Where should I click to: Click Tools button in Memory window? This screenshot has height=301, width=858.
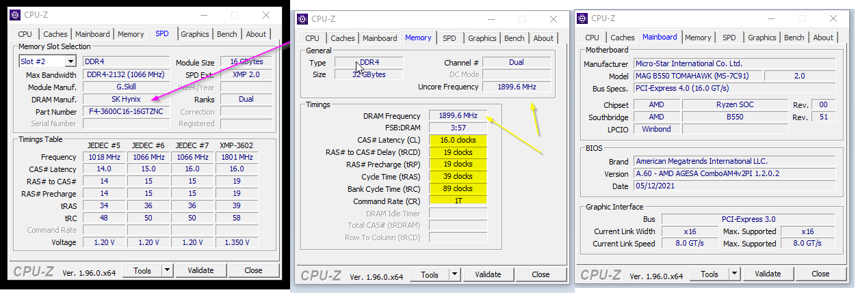430,274
